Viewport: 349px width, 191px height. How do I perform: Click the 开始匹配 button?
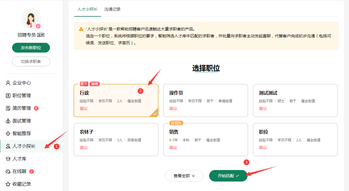(x=228, y=176)
